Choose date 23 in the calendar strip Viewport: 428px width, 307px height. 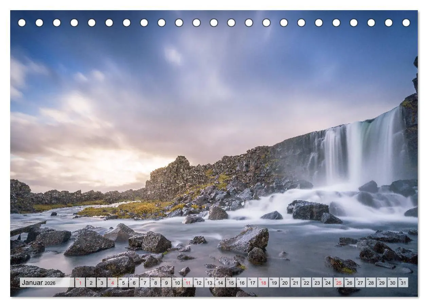317,283
